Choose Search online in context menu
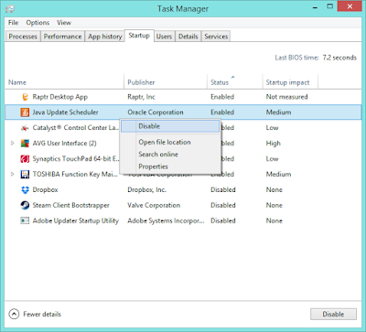366x332 pixels. tap(170, 155)
